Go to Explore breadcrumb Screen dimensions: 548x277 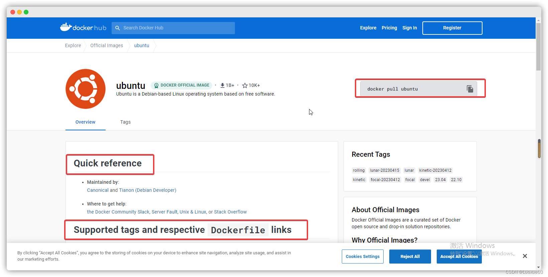click(x=73, y=45)
